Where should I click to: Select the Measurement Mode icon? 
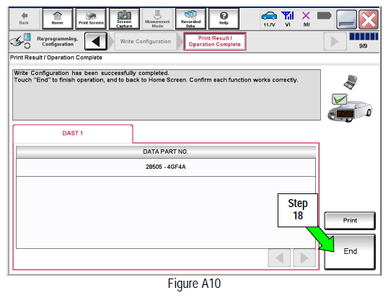(x=157, y=19)
